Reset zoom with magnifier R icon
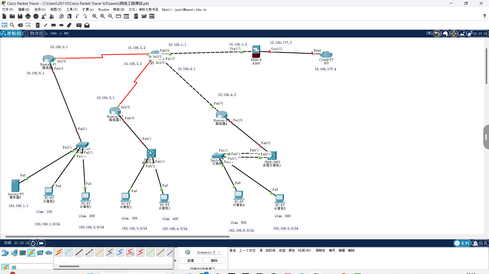Viewport: 489px width, 274px height. [103, 16]
